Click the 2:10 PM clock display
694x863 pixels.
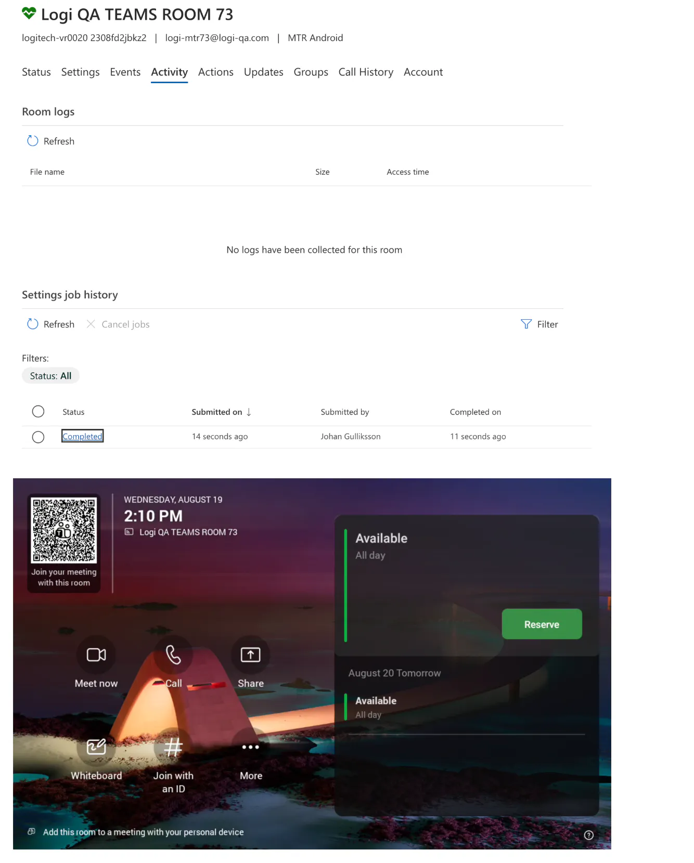pyautogui.click(x=153, y=516)
